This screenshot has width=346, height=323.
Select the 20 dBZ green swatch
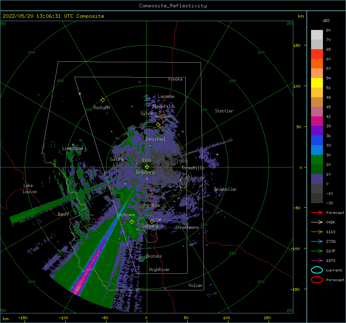tap(317, 169)
